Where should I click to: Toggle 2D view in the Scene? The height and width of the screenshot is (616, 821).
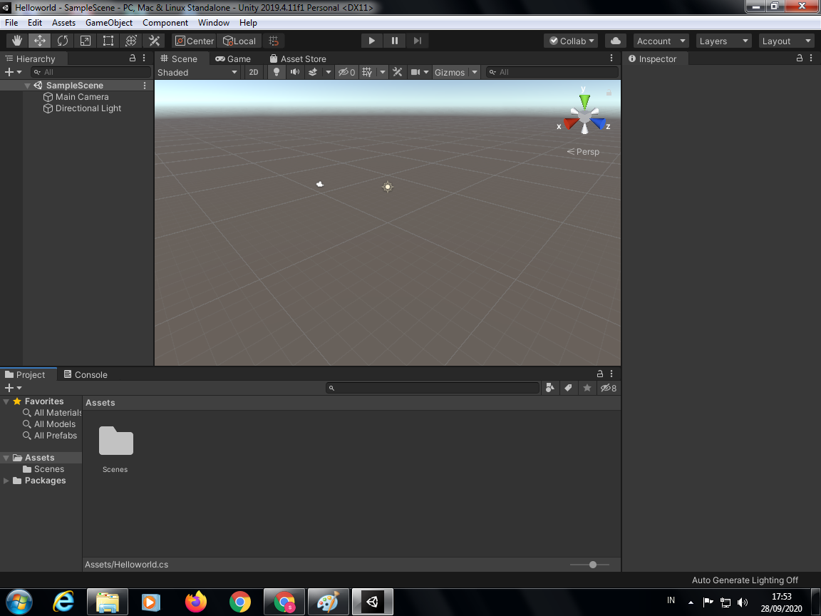tap(254, 72)
